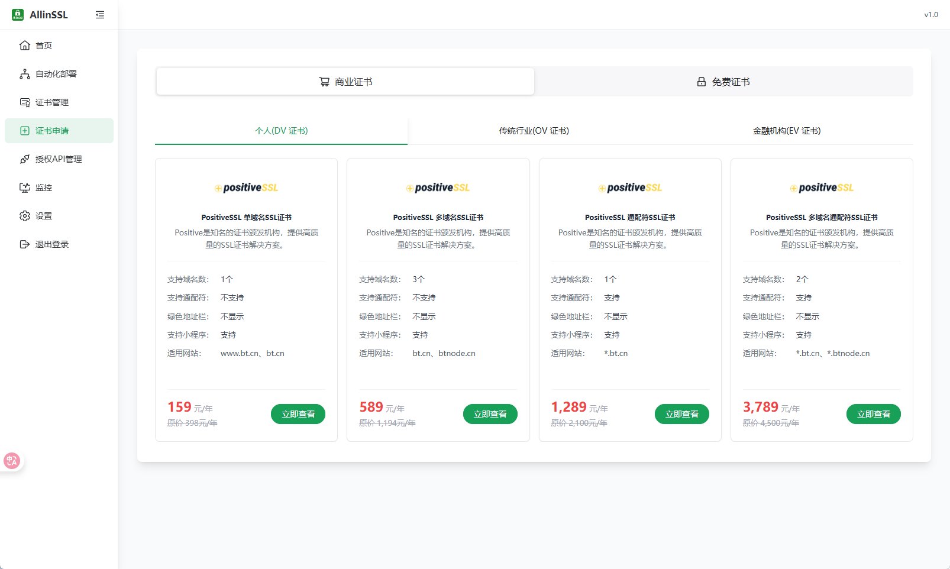Click the applicable site www.bt.cn、bt.cn
This screenshot has height=569, width=950.
pos(253,354)
